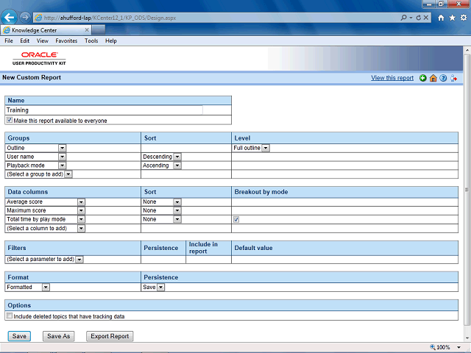This screenshot has width=471, height=353.
Task: Click the green Back arrow report icon
Action: 423,79
